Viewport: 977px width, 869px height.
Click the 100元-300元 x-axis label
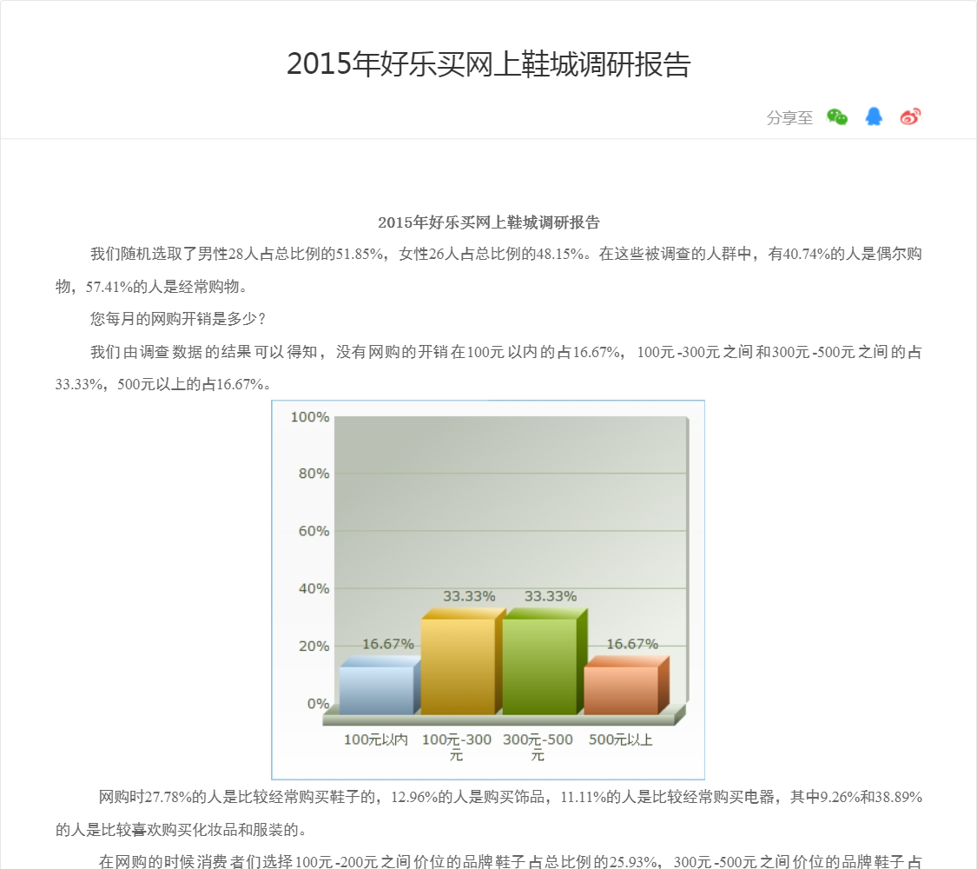(457, 746)
